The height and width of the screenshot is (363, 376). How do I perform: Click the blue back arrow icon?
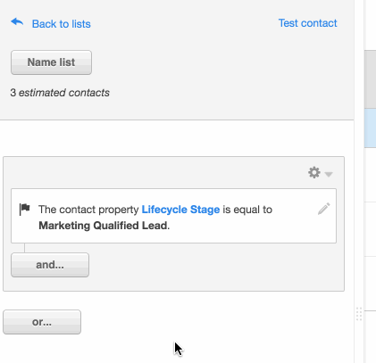point(17,22)
